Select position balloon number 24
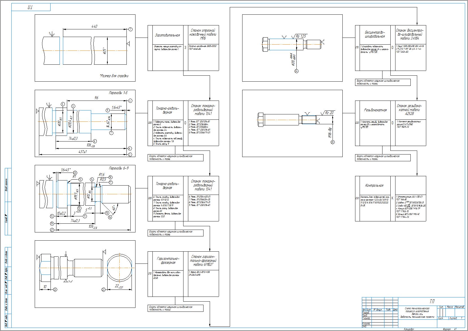 (296, 71)
